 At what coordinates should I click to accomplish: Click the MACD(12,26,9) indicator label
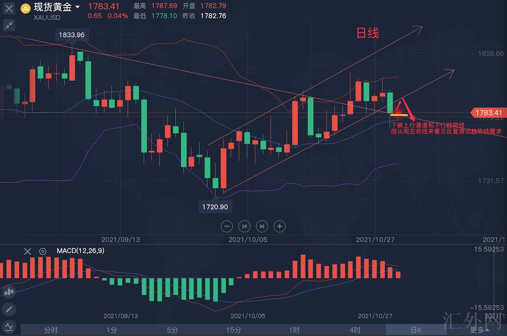(x=76, y=250)
